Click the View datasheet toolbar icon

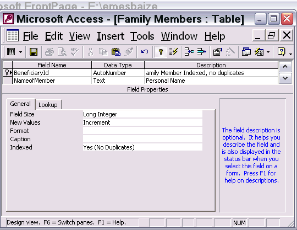11,52
